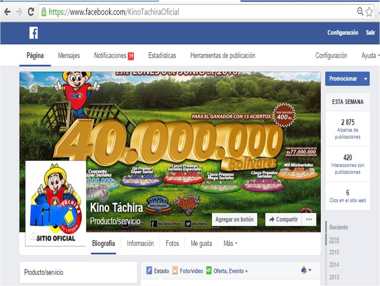Click Salir to log out

tap(370, 33)
